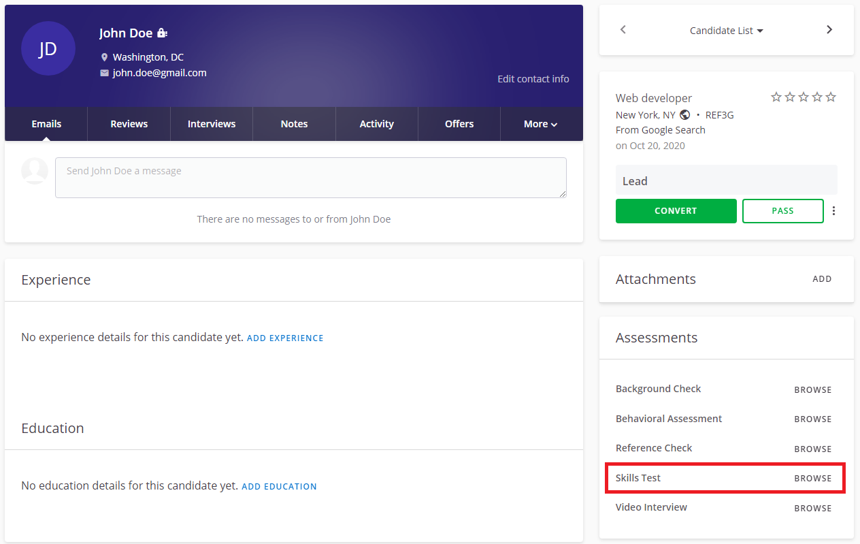Image resolution: width=860 pixels, height=544 pixels.
Task: Click the globe icon next to New York
Action: tap(685, 115)
